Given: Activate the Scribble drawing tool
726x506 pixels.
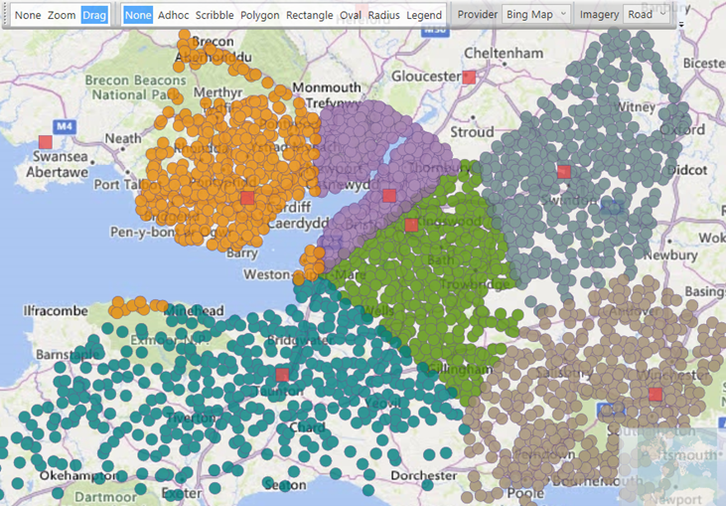Looking at the screenshot, I should click(x=215, y=16).
